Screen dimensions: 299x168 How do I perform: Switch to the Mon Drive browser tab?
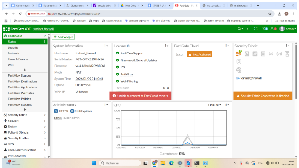[132, 6]
